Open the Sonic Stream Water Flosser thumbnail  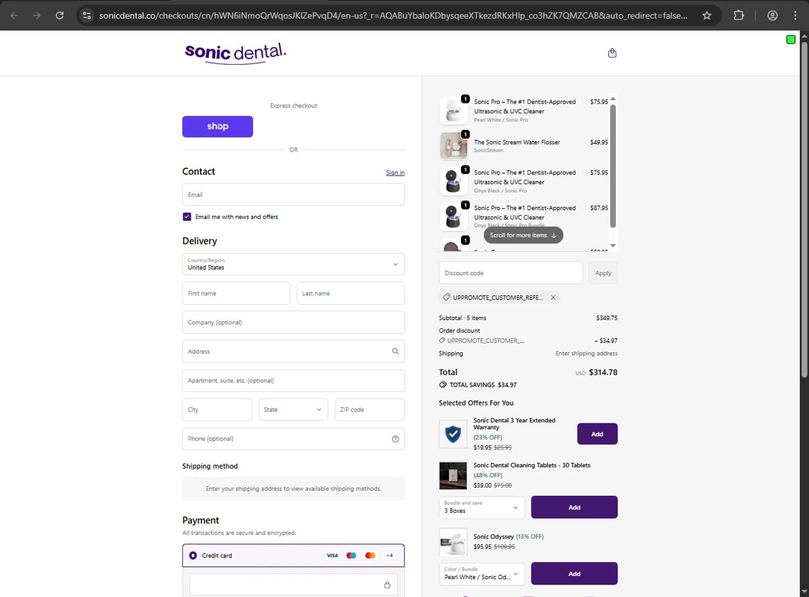click(x=454, y=146)
